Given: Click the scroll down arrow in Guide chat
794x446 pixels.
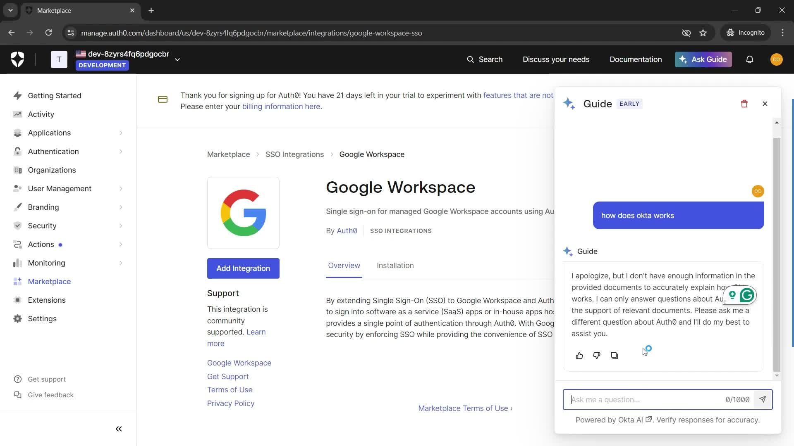Looking at the screenshot, I should tap(777, 375).
